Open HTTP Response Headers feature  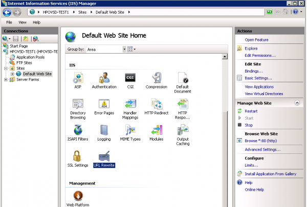[183, 109]
